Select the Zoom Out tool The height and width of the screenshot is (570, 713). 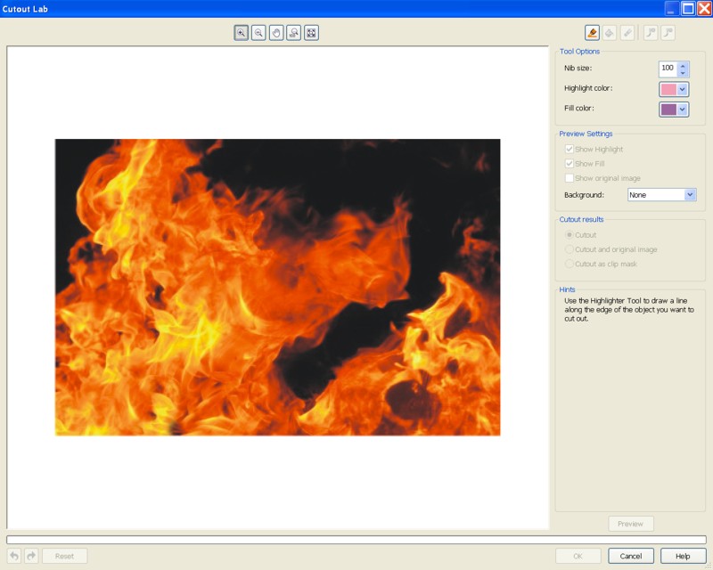258,33
